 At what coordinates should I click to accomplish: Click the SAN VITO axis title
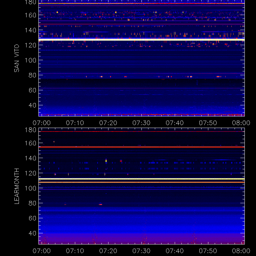point(17,58)
